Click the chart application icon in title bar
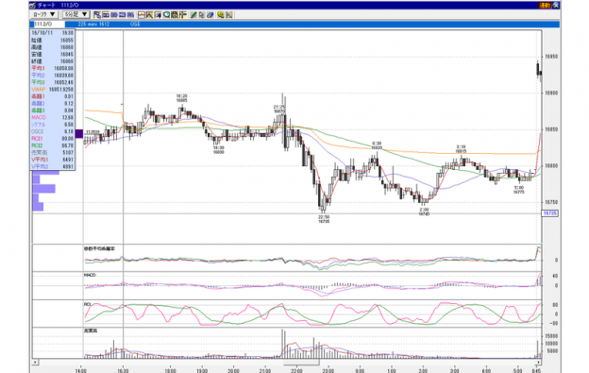This screenshot has height=373, width=589. [x=33, y=6]
